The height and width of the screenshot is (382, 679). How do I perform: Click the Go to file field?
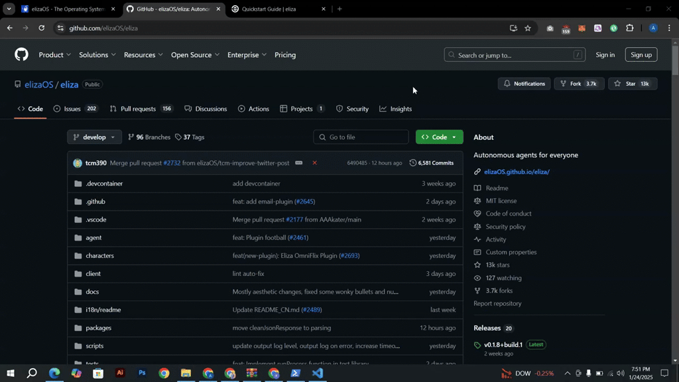pos(361,137)
